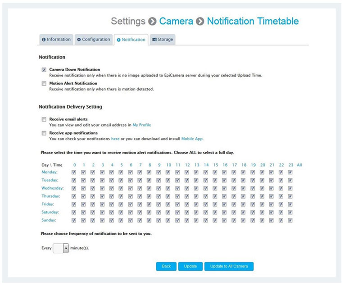344x286 pixels.
Task: Click the arrow icon before Notification Timetable
Action: [200, 22]
